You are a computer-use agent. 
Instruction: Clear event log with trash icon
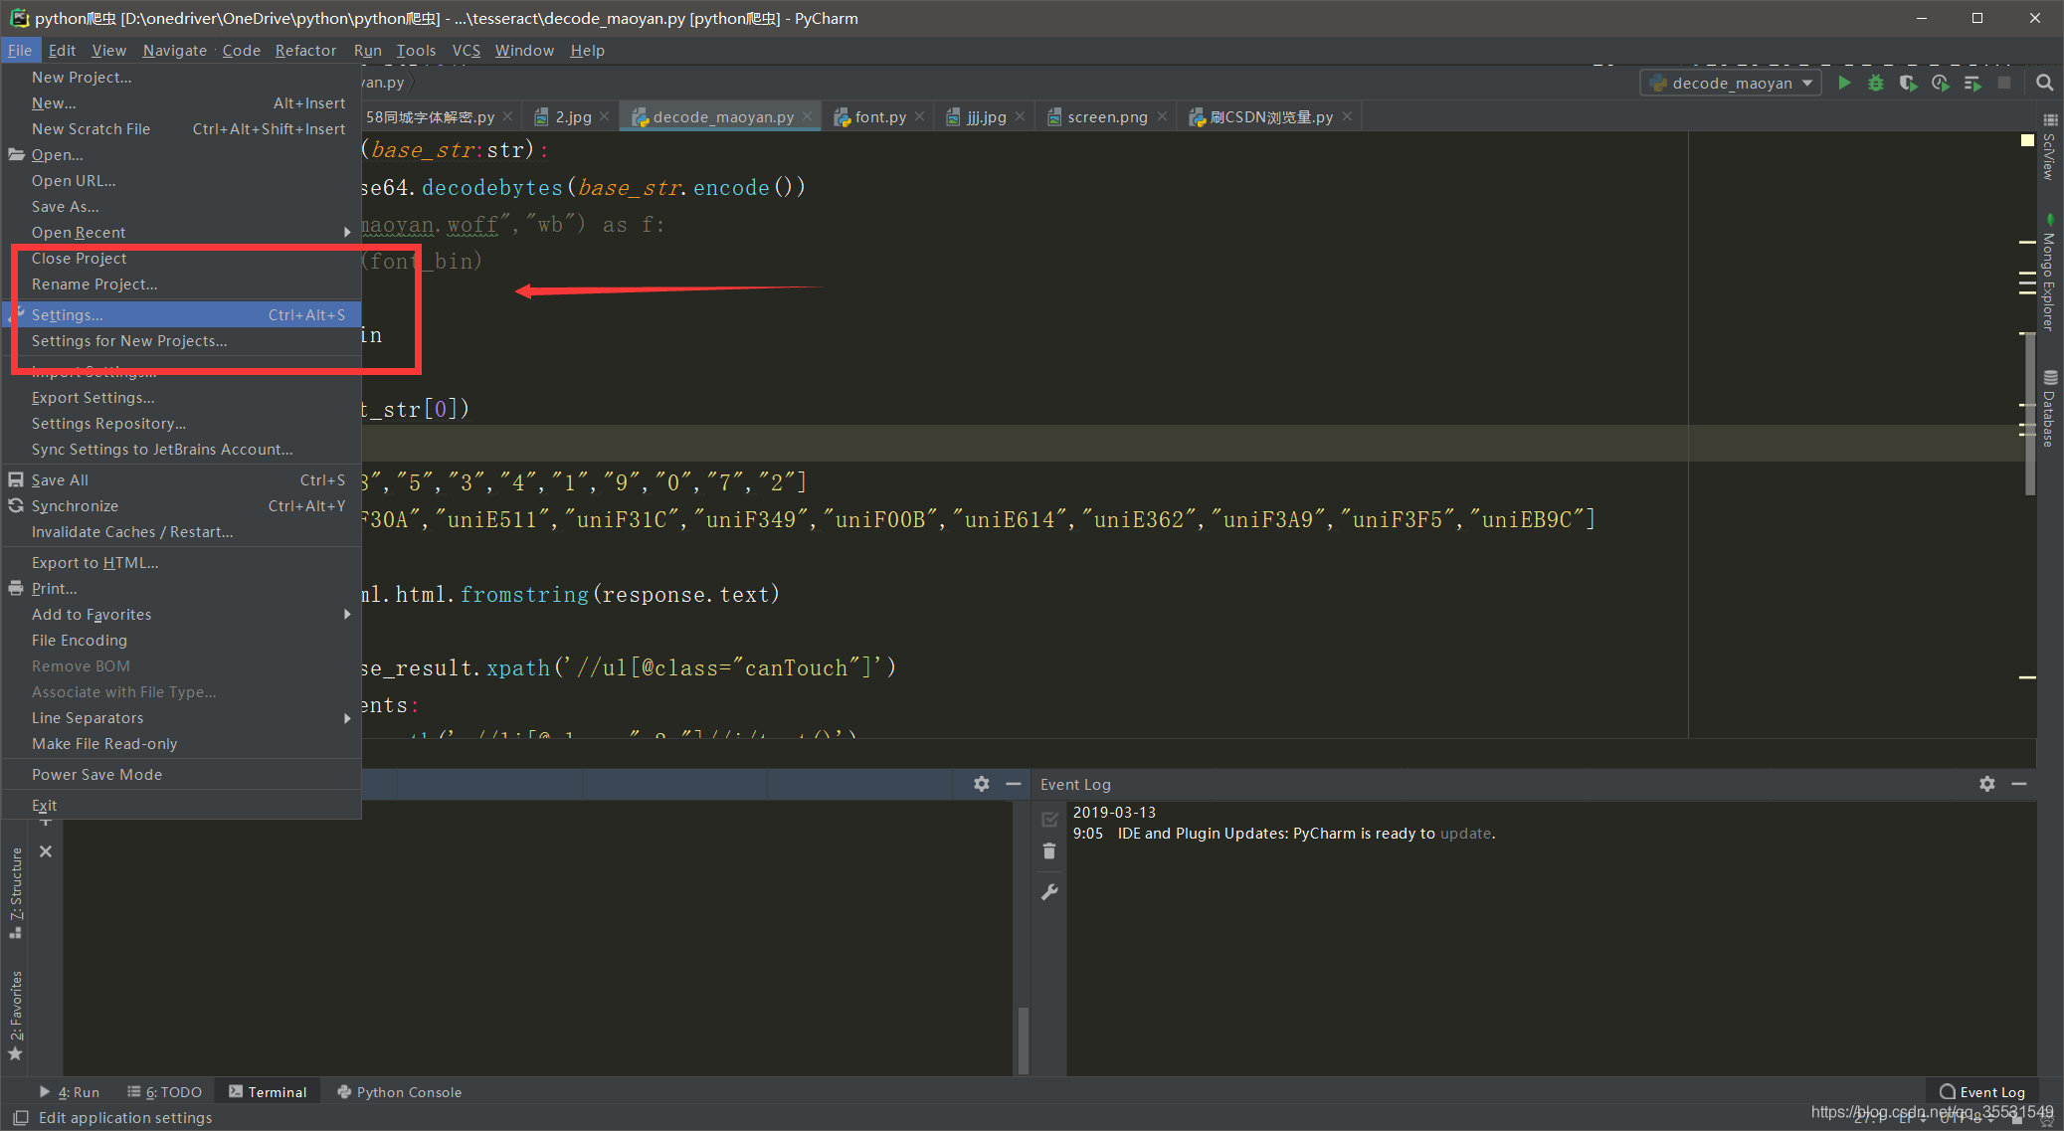click(x=1049, y=851)
